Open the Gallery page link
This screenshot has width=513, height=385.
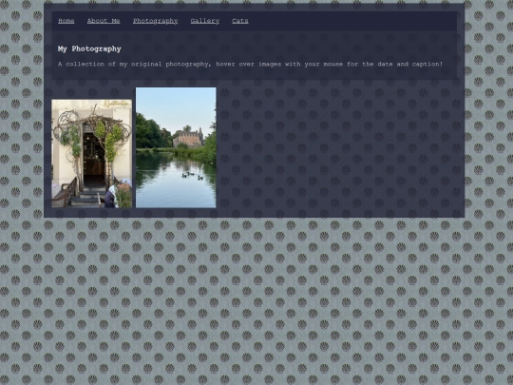pos(205,21)
